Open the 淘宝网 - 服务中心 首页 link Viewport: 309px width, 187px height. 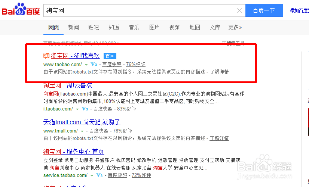pyautogui.click(x=74, y=152)
